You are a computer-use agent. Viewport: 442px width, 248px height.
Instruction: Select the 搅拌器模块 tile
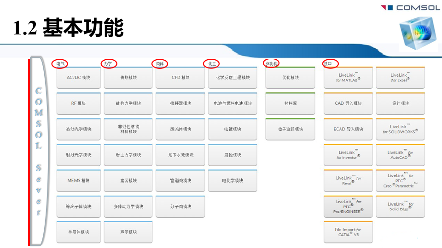pos(180,103)
